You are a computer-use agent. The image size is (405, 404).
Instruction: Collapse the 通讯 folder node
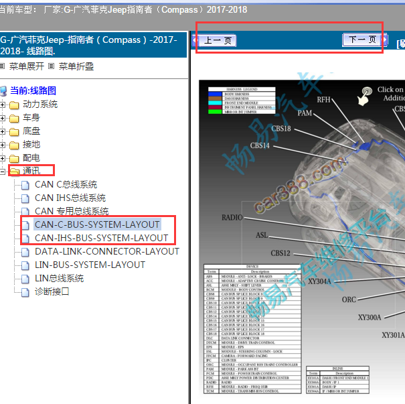pyautogui.click(x=2, y=172)
